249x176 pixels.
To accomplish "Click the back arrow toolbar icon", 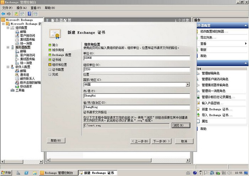I will (3, 14).
